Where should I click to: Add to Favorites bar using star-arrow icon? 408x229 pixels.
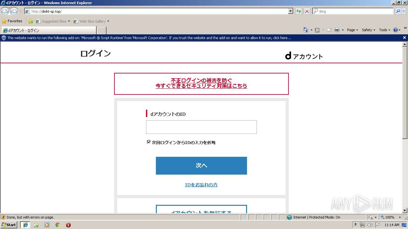pyautogui.click(x=31, y=21)
